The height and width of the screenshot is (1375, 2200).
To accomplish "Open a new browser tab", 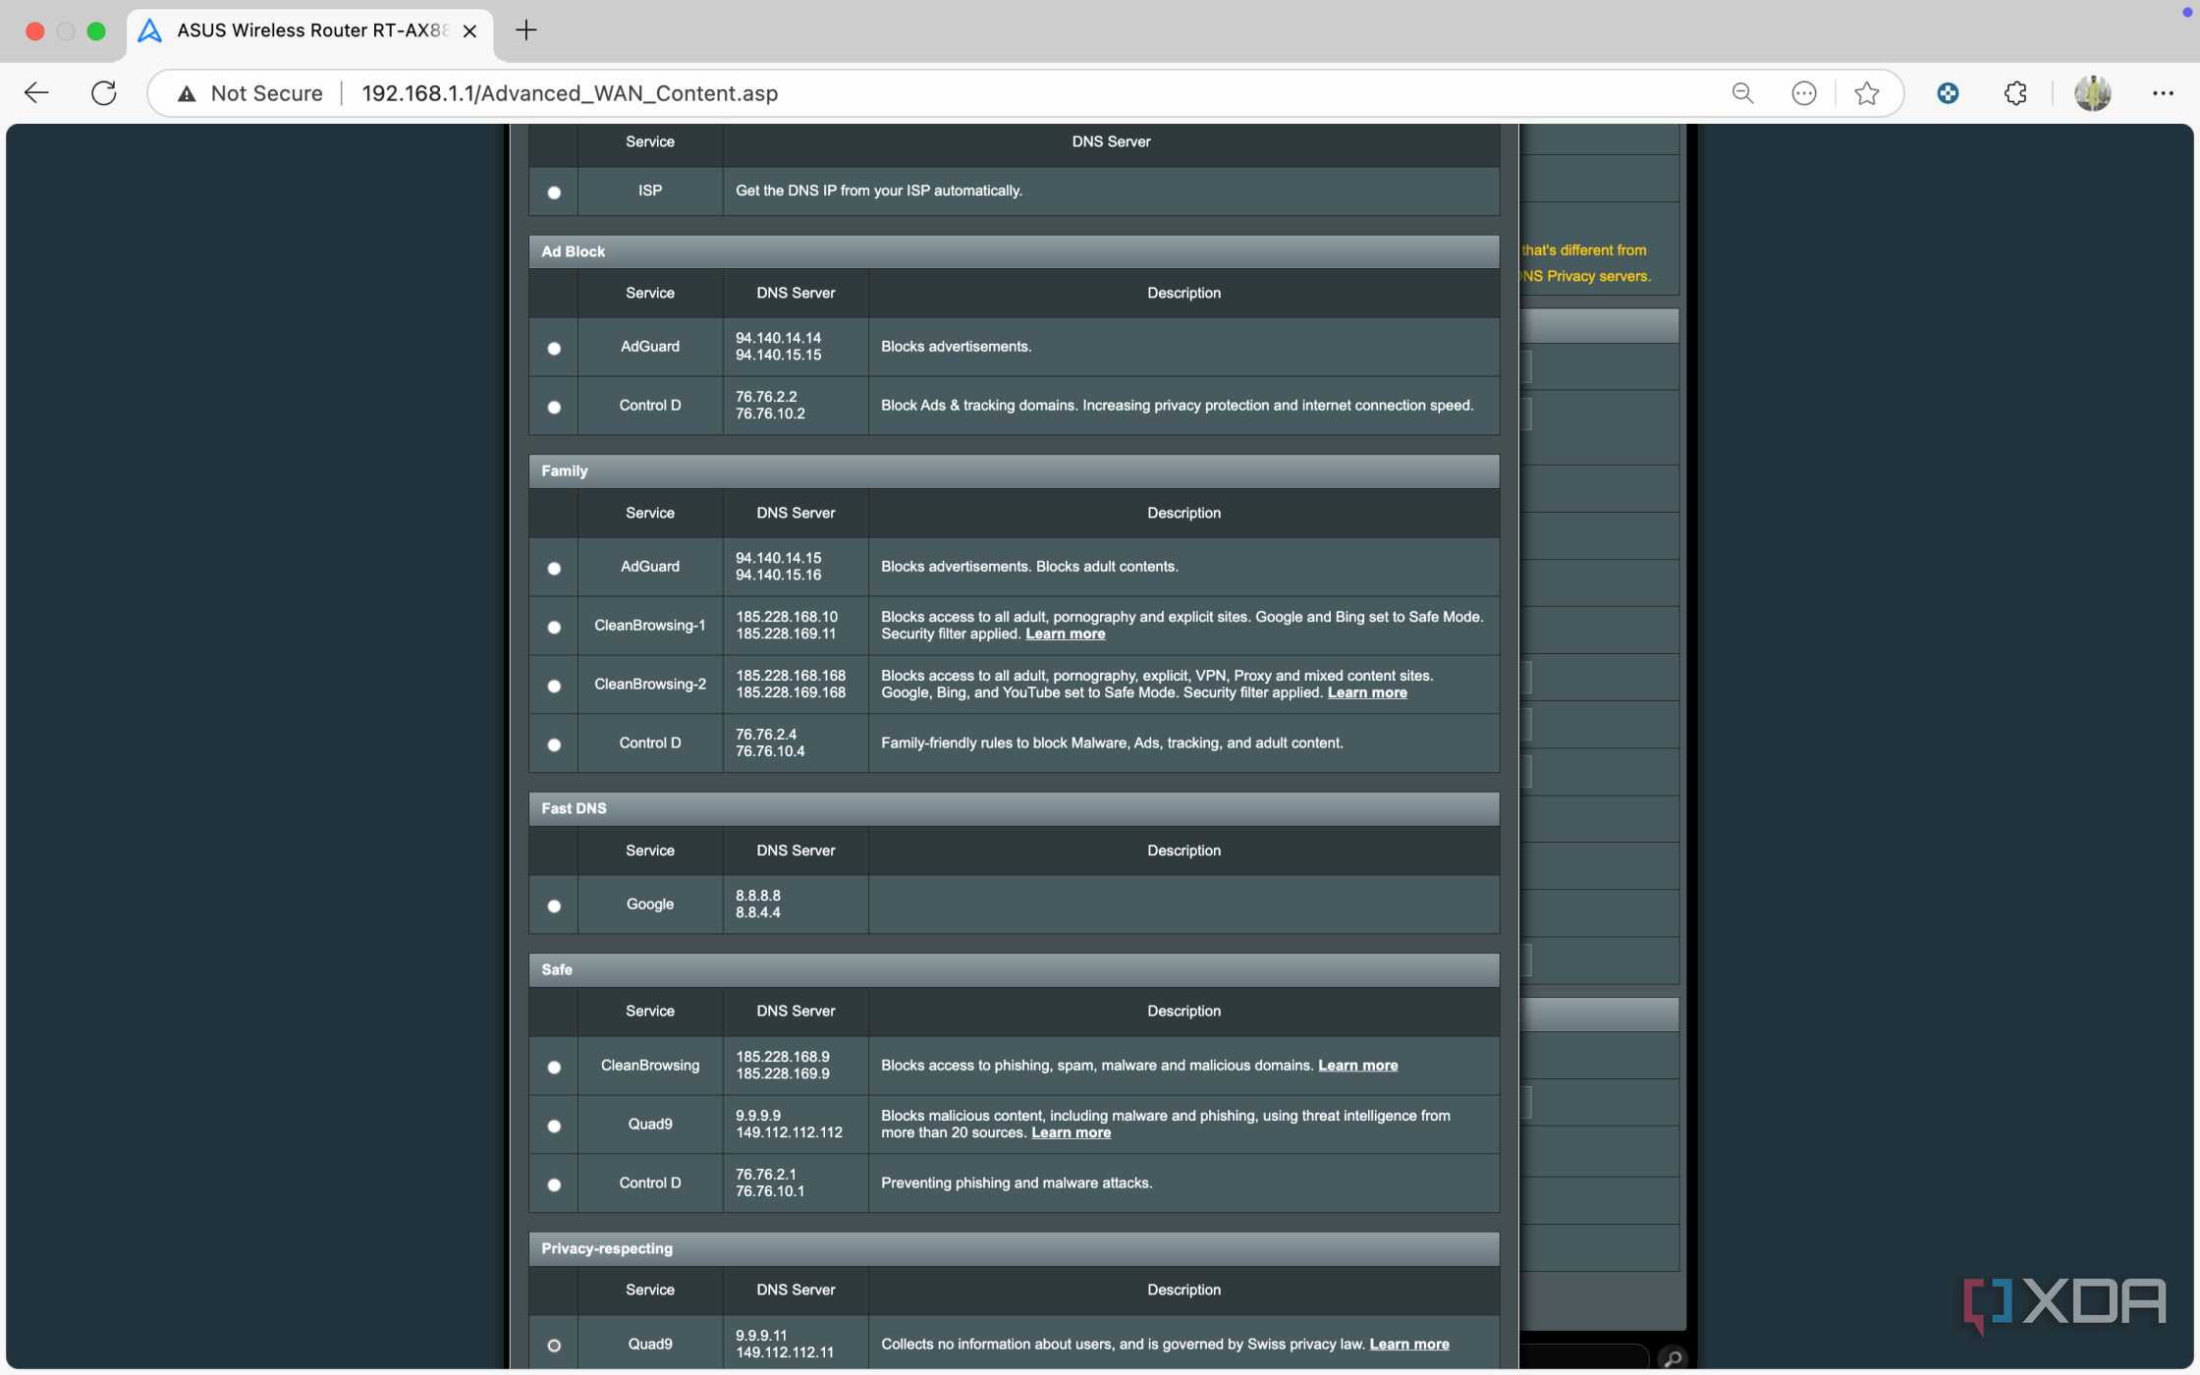I will [x=526, y=30].
